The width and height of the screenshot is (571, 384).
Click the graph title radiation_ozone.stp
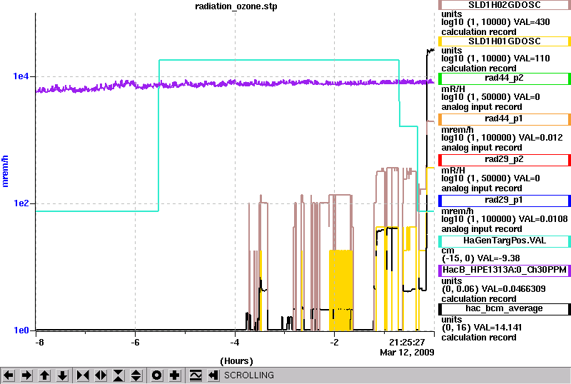point(236,6)
